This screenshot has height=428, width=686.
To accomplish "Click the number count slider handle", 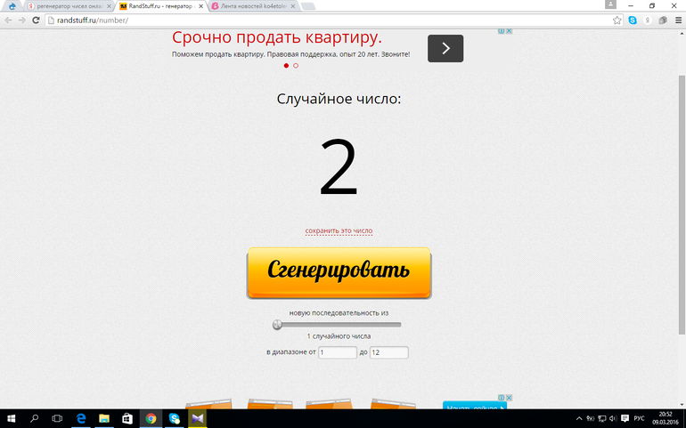I will [x=277, y=325].
